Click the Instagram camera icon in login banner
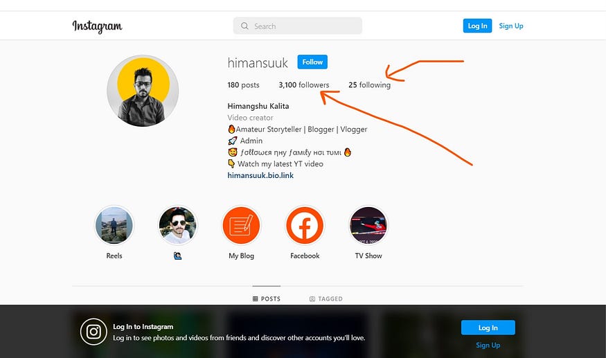This screenshot has height=358, width=606. tap(93, 332)
